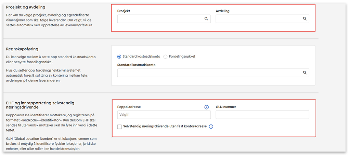Click info icon beside Selvstendig næringsdrivende checkbox
Image resolution: width=349 pixels, height=155 pixels.
click(211, 127)
